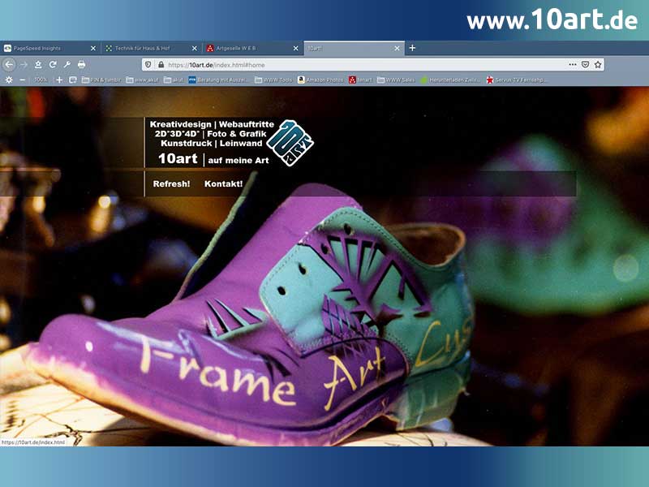Click the print toolbar icon

pos(82,65)
